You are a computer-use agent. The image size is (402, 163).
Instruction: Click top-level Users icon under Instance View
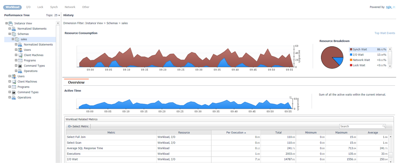click(14, 76)
